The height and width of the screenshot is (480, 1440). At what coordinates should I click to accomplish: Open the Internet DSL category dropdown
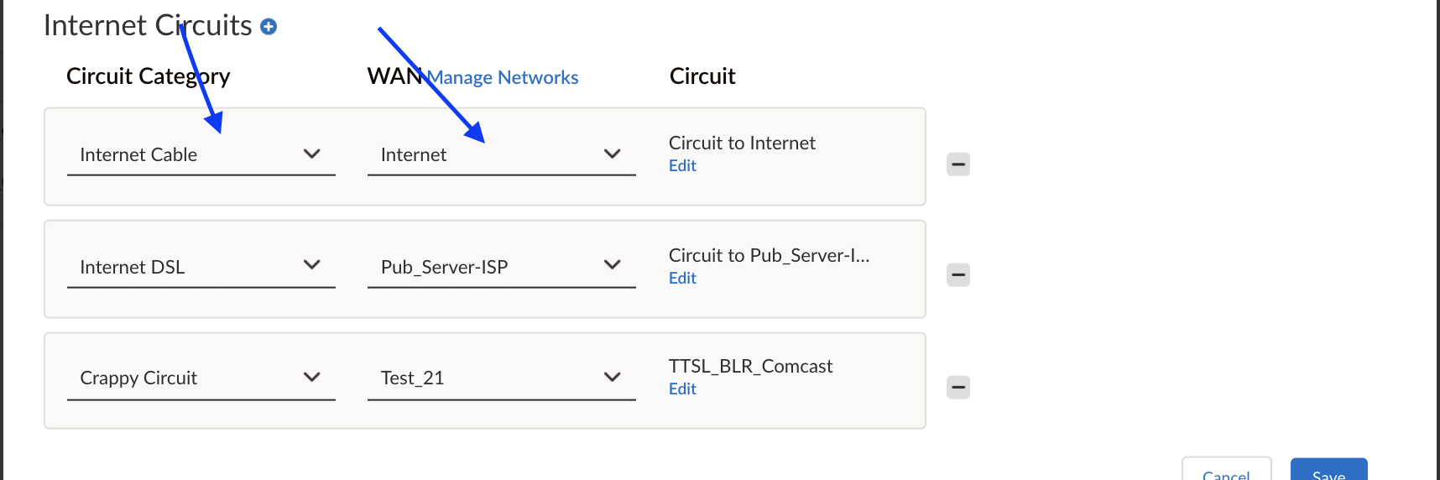pos(201,267)
